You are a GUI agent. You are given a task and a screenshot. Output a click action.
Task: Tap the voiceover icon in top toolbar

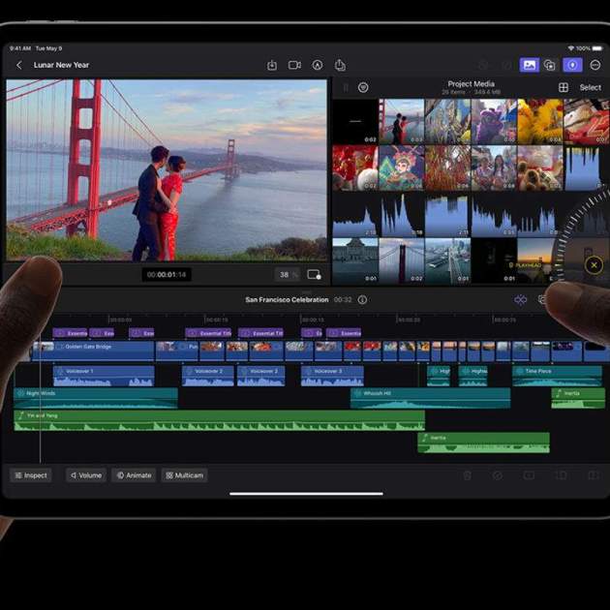(x=318, y=65)
